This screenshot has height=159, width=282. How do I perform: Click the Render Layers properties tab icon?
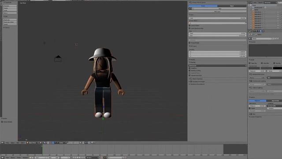click(256, 31)
